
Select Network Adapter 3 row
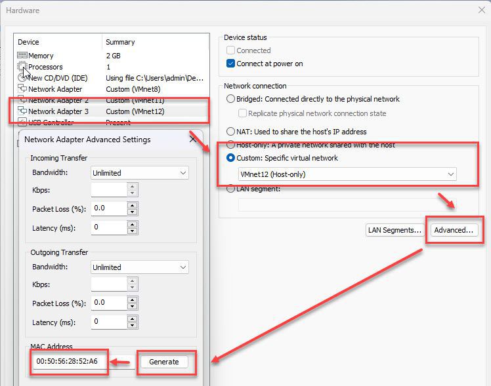click(112, 111)
